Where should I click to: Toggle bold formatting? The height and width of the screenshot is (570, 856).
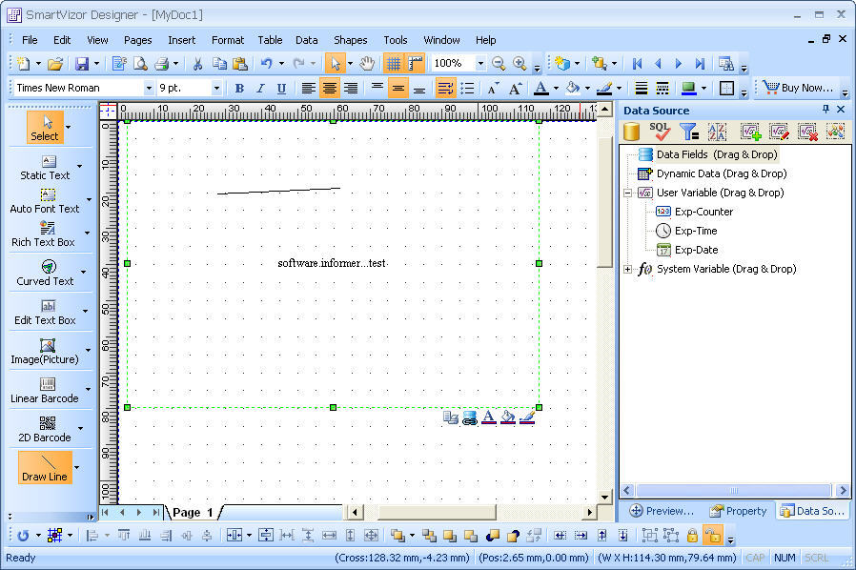click(239, 87)
